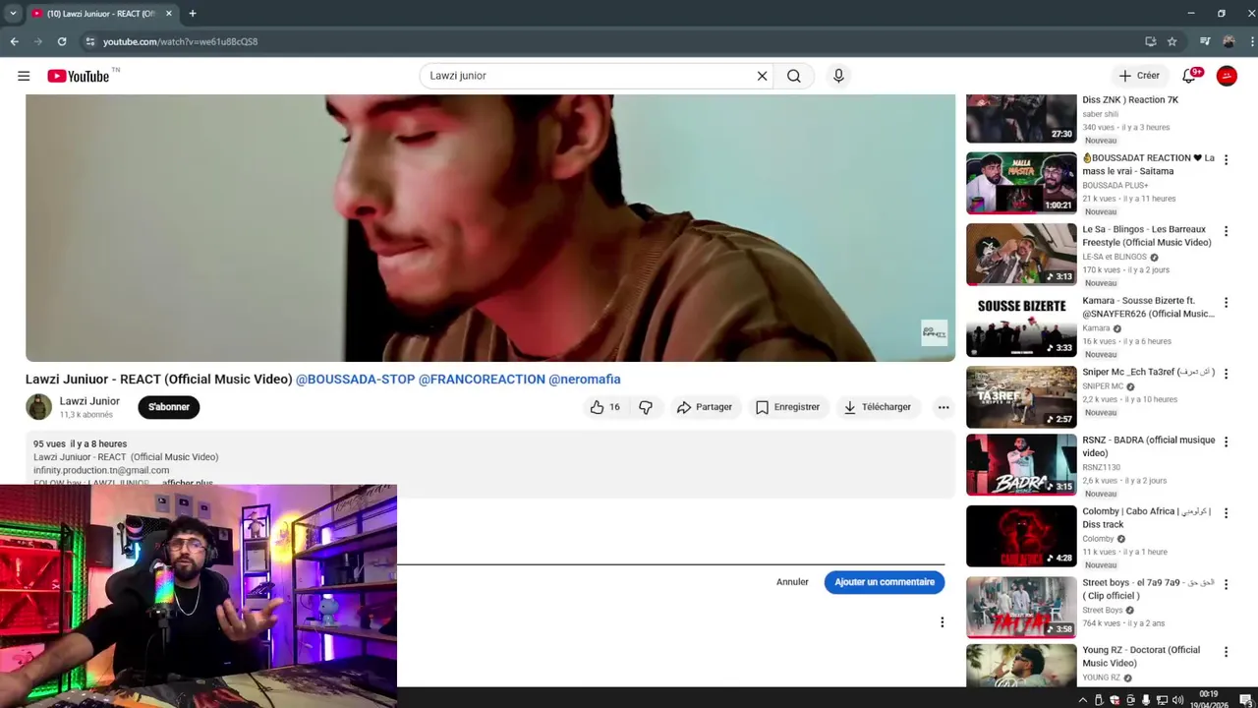Dislike the video with thumbs down

(646, 407)
